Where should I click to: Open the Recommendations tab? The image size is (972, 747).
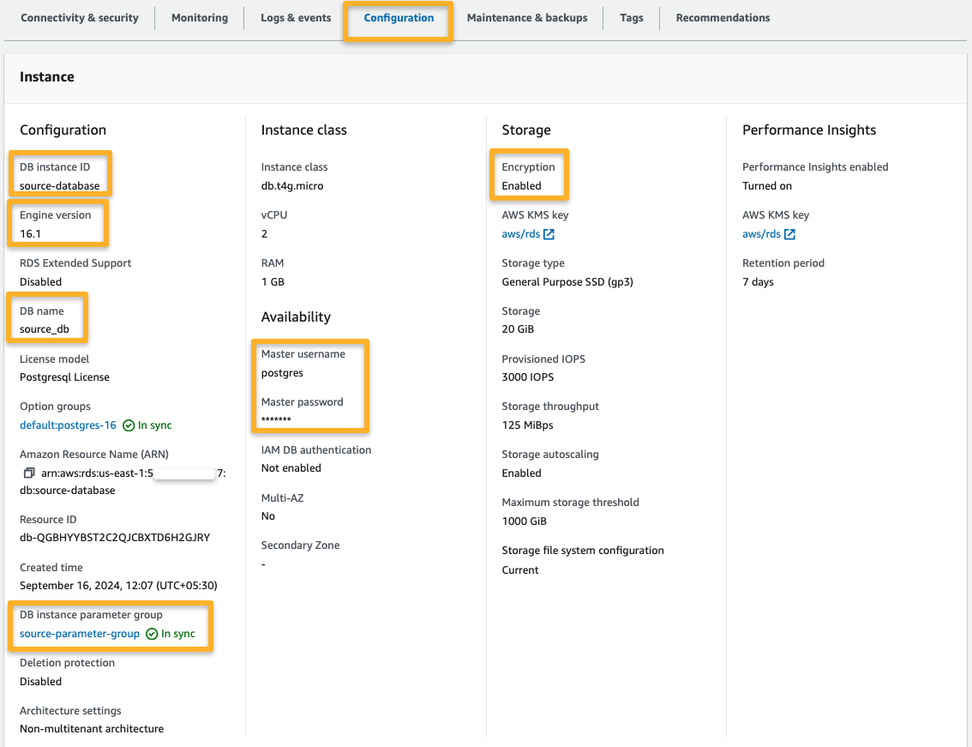point(722,17)
